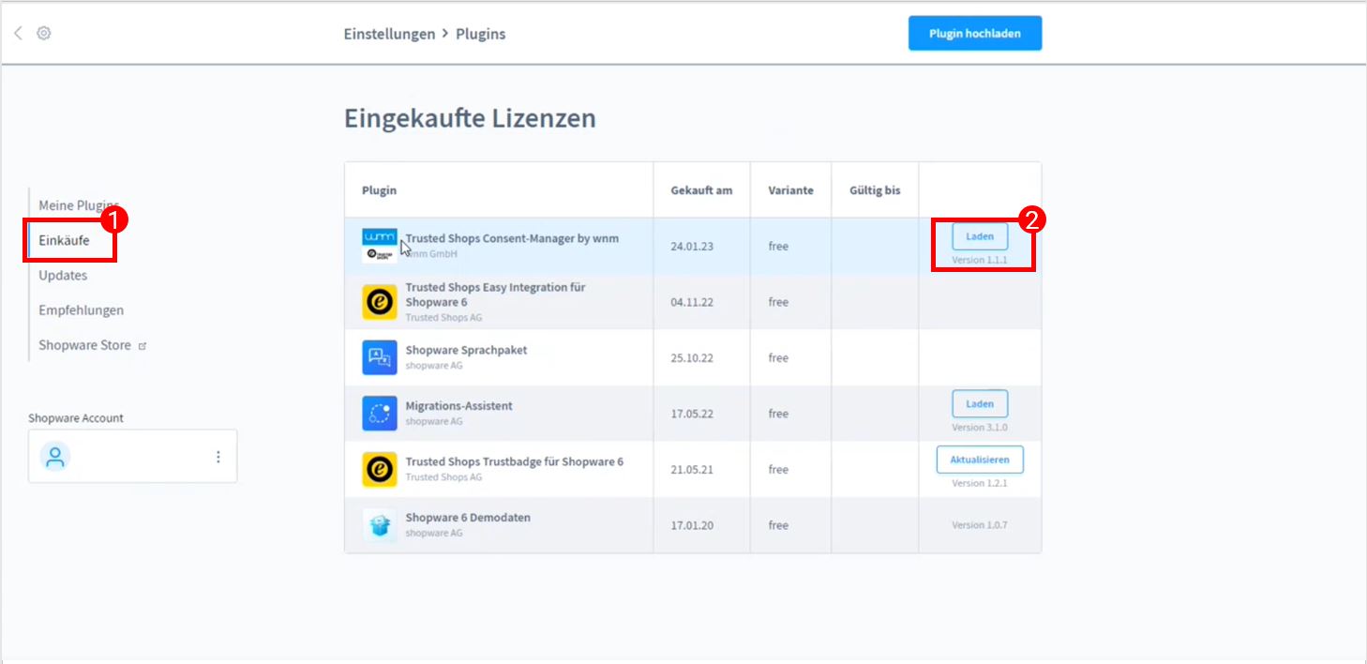Click Laden for Trusted Shops Consent-Manager
The image size is (1367, 664).
pos(980,236)
